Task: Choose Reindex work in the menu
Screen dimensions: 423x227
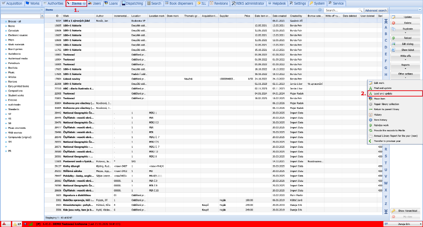Action: tap(395, 125)
